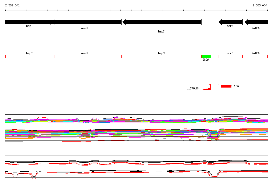Image resolution: width=273 pixels, height=190 pixels.
Task: Click hepT label above red box
Action: click(x=29, y=53)
